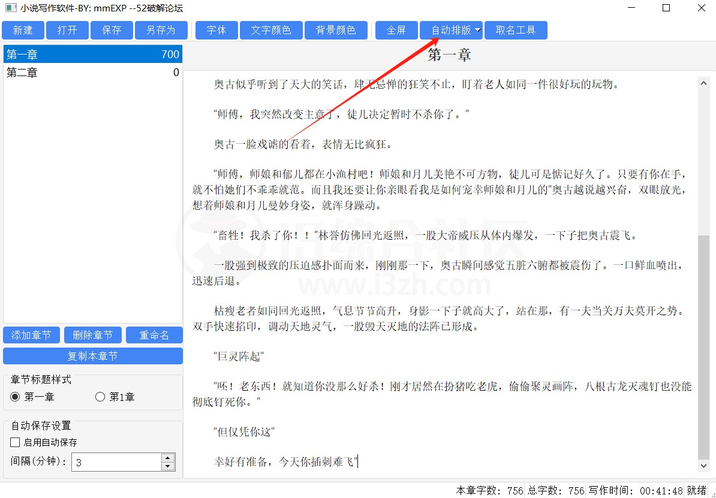This screenshot has height=498, width=716.
Task: Select 第二章 in the chapter list
Action: tap(93, 73)
